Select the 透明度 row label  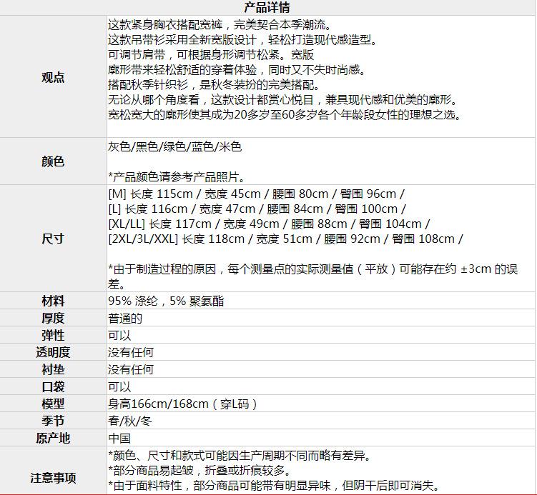tap(53, 352)
